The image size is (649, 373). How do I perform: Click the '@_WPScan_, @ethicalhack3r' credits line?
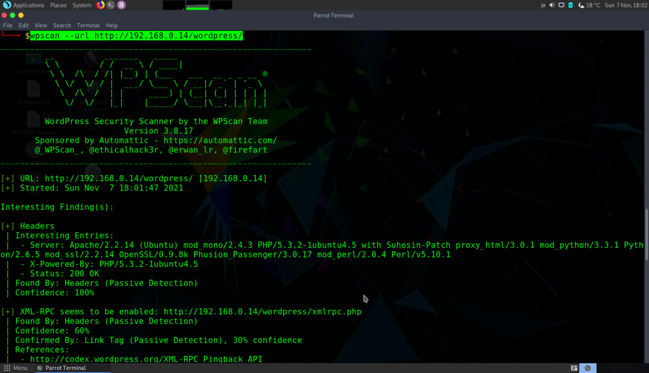(x=151, y=150)
